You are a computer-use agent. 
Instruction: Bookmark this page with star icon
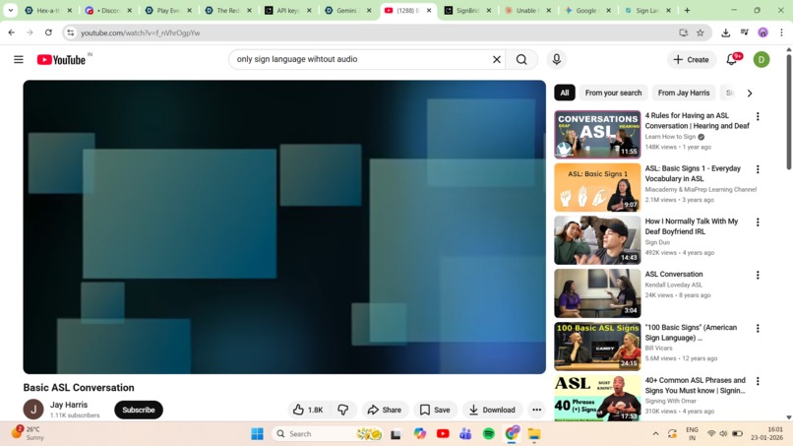tap(701, 32)
